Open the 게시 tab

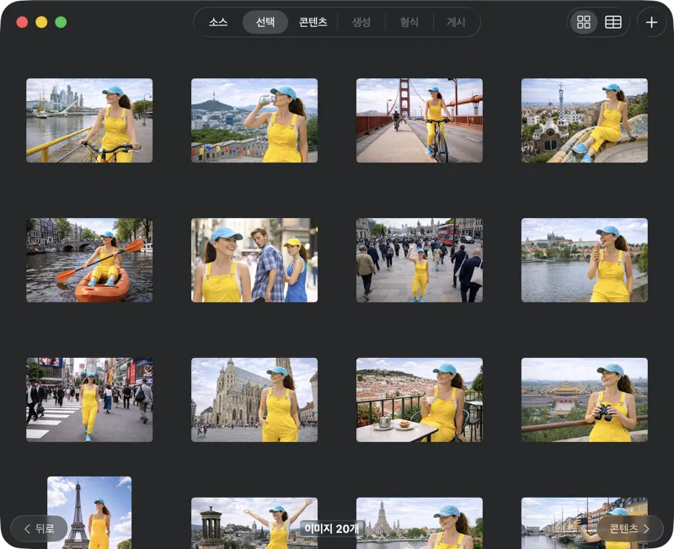point(456,23)
